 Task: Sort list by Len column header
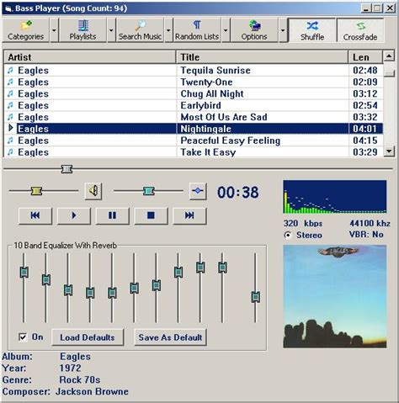tap(365, 57)
